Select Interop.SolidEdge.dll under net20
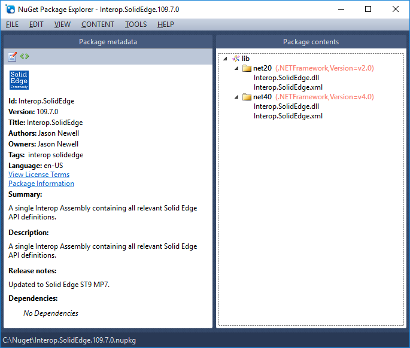410x348 pixels. coord(286,78)
